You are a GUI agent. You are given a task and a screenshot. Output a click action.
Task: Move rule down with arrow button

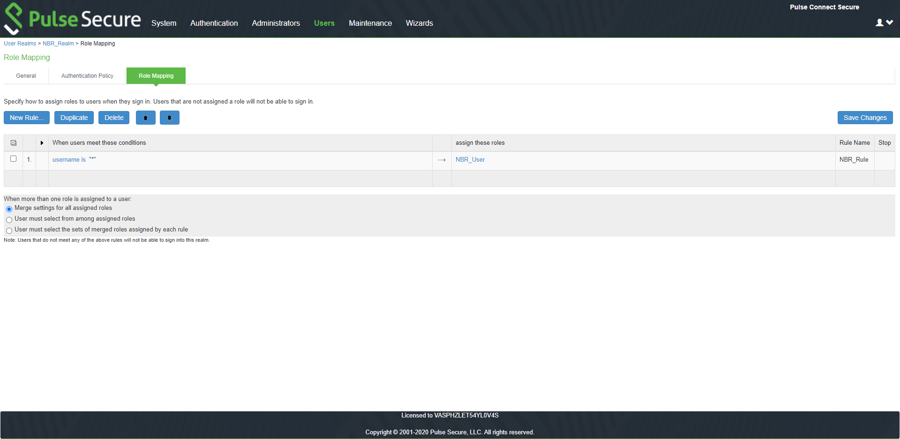point(170,118)
